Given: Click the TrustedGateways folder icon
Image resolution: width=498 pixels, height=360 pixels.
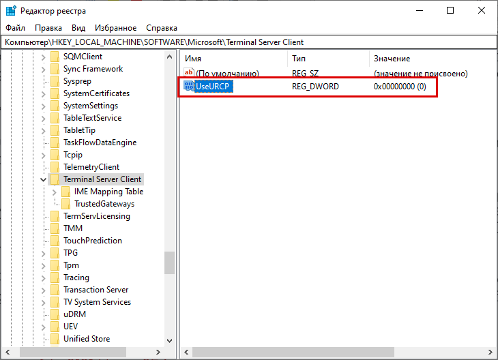Looking at the screenshot, I should [65, 204].
